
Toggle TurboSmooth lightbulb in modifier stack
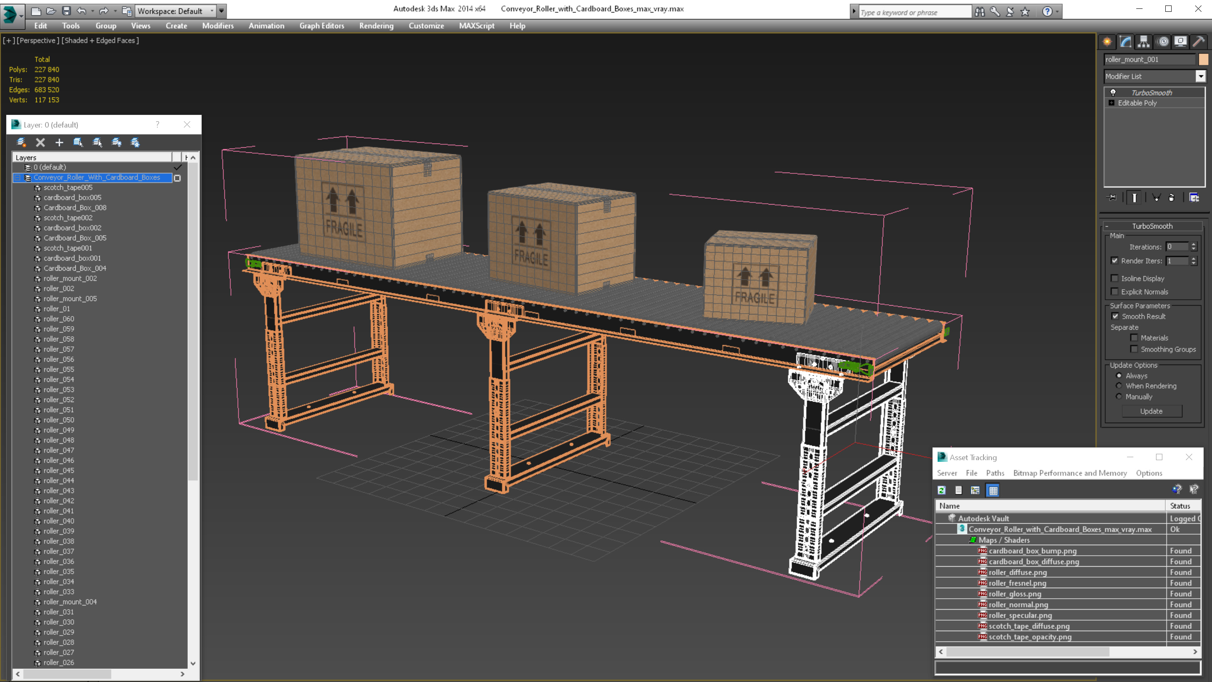[1113, 93]
